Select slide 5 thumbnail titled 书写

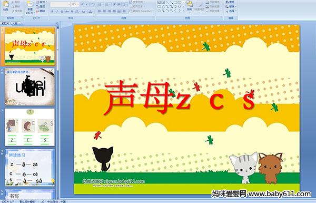[30, 195]
